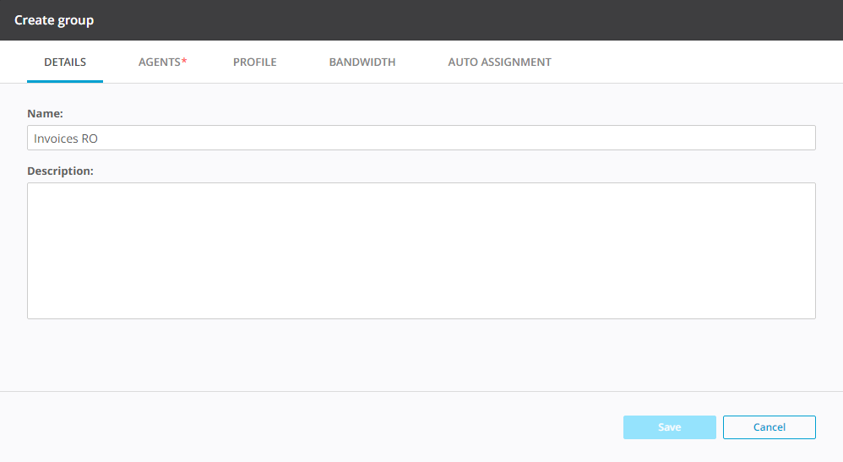Click the 'Name:' field label

pyautogui.click(x=46, y=113)
